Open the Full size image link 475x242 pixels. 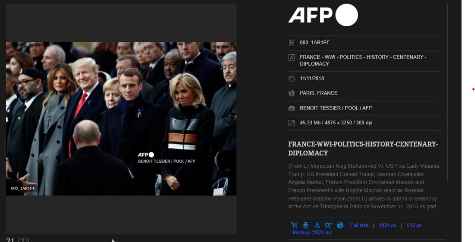tap(359, 225)
